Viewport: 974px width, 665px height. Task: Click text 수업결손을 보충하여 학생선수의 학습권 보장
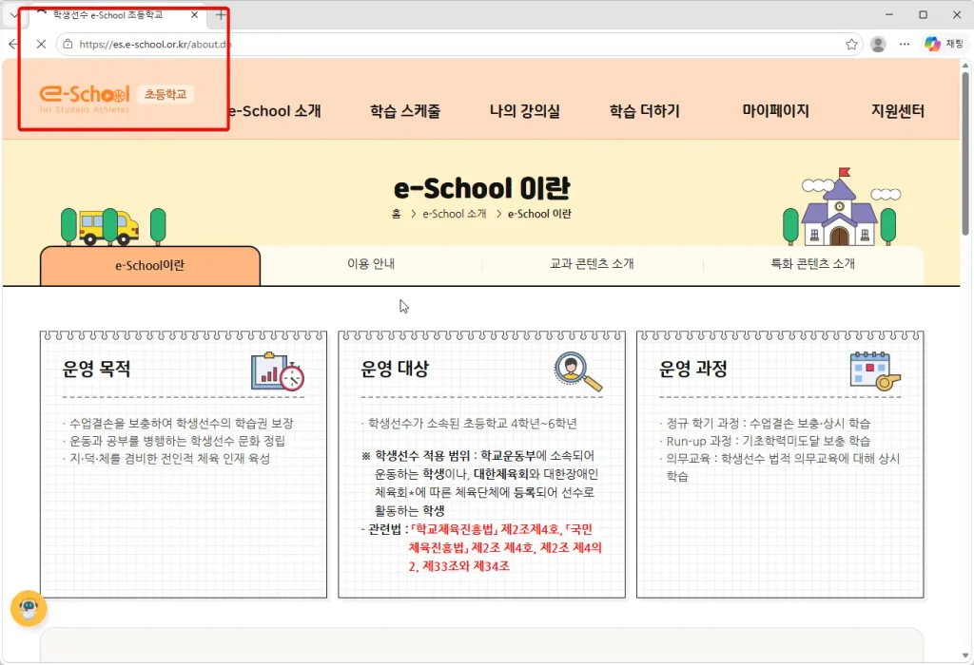click(181, 423)
